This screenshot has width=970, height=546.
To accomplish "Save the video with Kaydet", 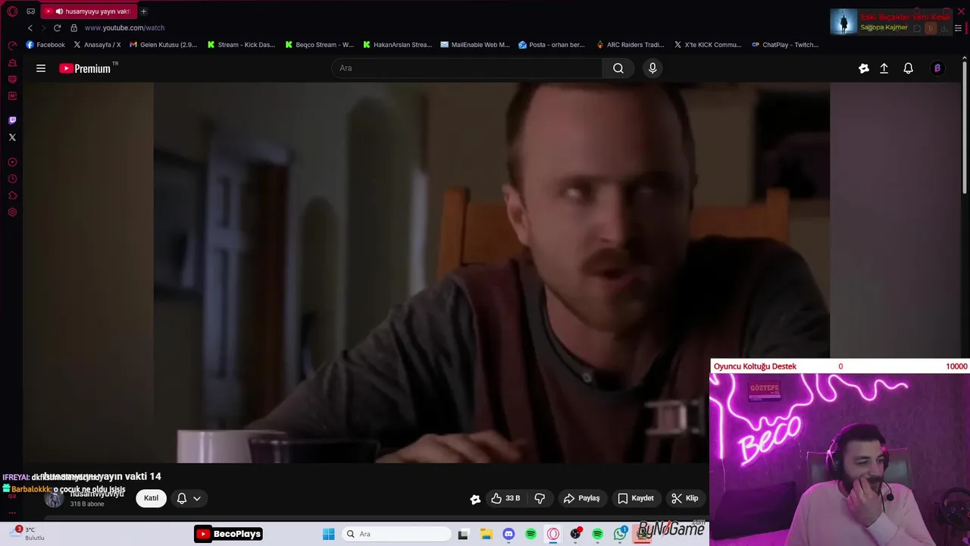I will (x=636, y=498).
